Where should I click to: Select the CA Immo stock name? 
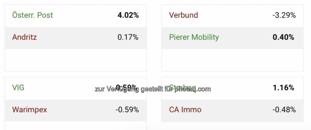(185, 109)
